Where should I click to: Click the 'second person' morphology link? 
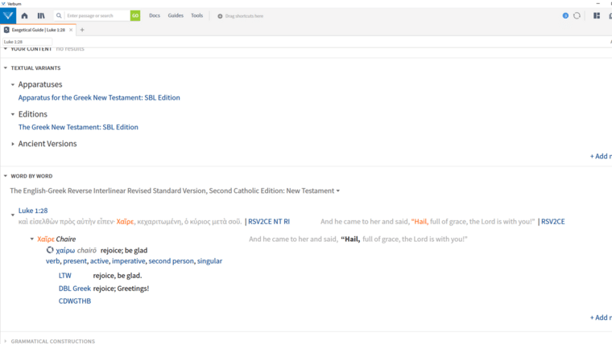pos(171,261)
